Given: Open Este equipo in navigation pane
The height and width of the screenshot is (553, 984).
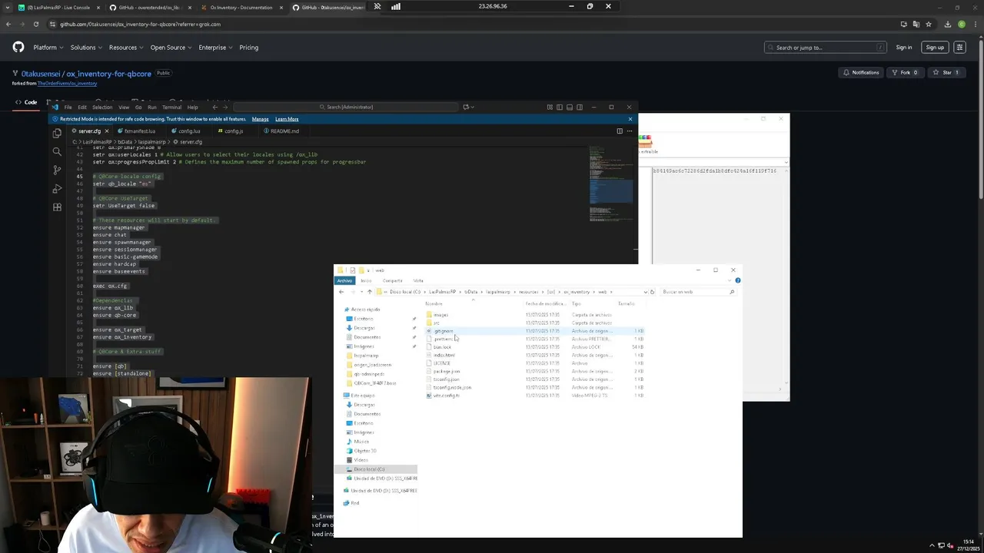Looking at the screenshot, I should [362, 396].
